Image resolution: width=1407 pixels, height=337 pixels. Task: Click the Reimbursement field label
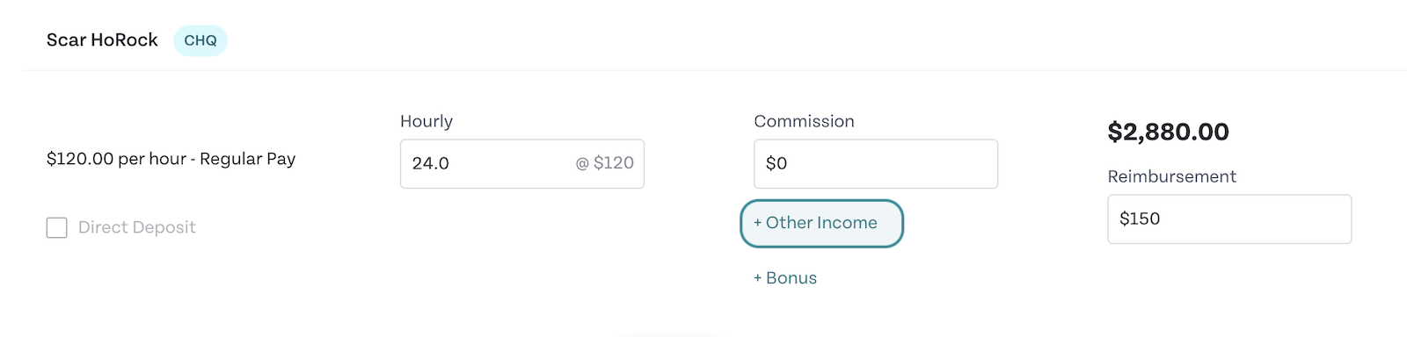click(1171, 176)
